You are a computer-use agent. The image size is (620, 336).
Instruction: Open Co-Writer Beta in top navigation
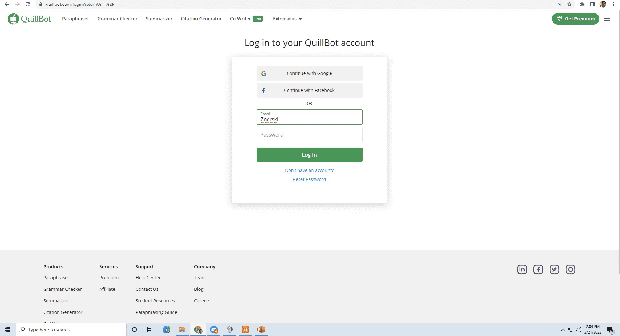(x=246, y=19)
